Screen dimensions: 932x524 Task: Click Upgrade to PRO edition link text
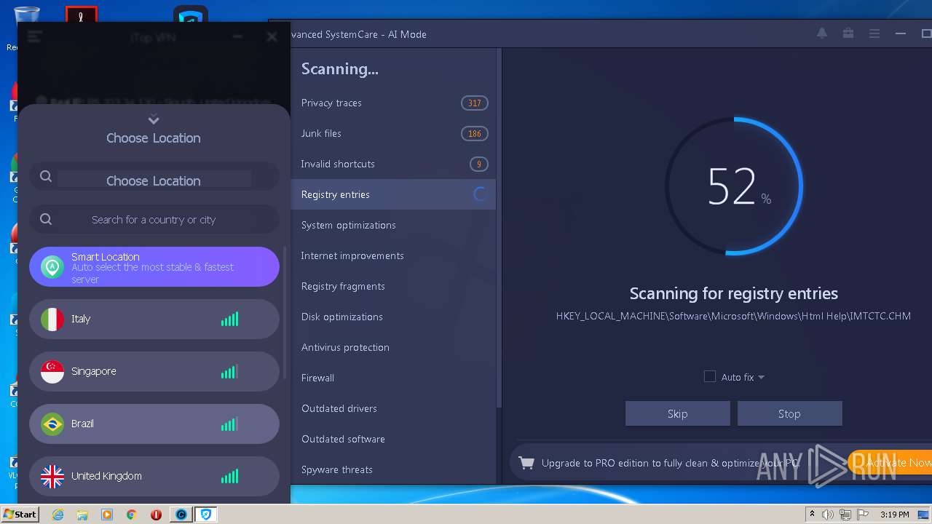point(671,463)
